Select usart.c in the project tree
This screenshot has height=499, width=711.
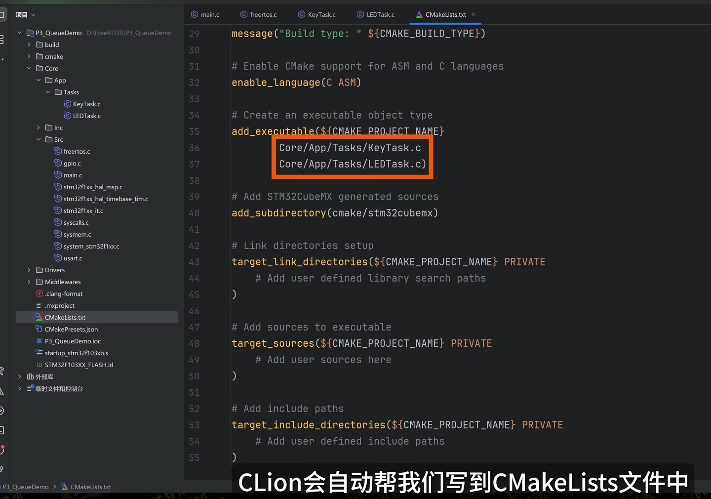tap(73, 258)
